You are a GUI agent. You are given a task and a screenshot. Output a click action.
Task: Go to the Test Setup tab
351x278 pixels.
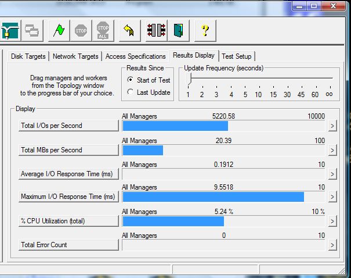[237, 56]
